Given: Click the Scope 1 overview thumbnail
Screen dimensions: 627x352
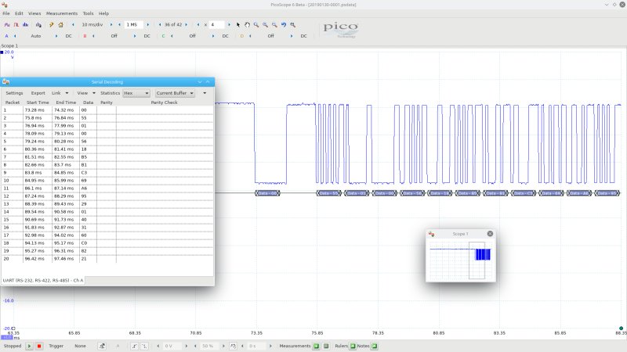Looking at the screenshot, I should click(461, 260).
